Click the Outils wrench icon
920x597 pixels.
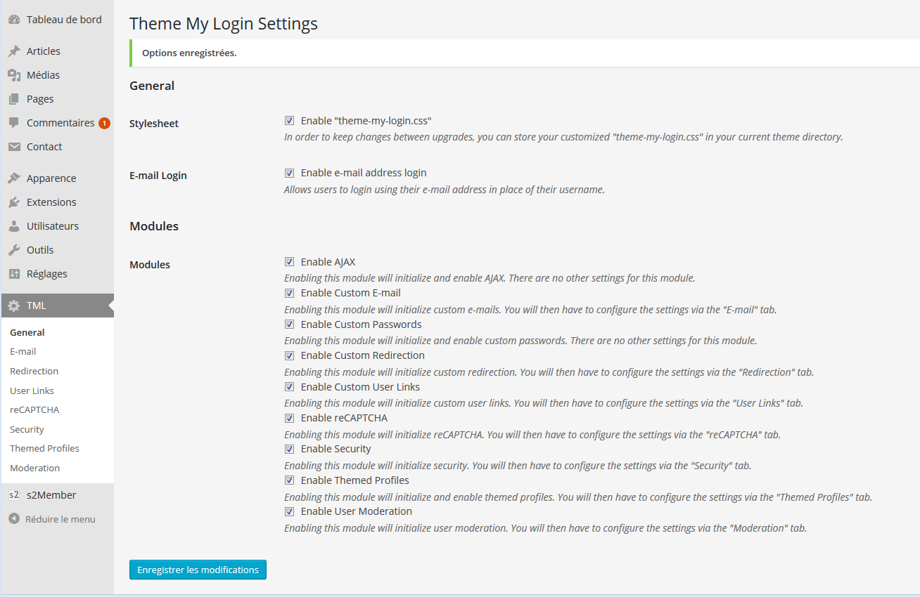tap(14, 250)
